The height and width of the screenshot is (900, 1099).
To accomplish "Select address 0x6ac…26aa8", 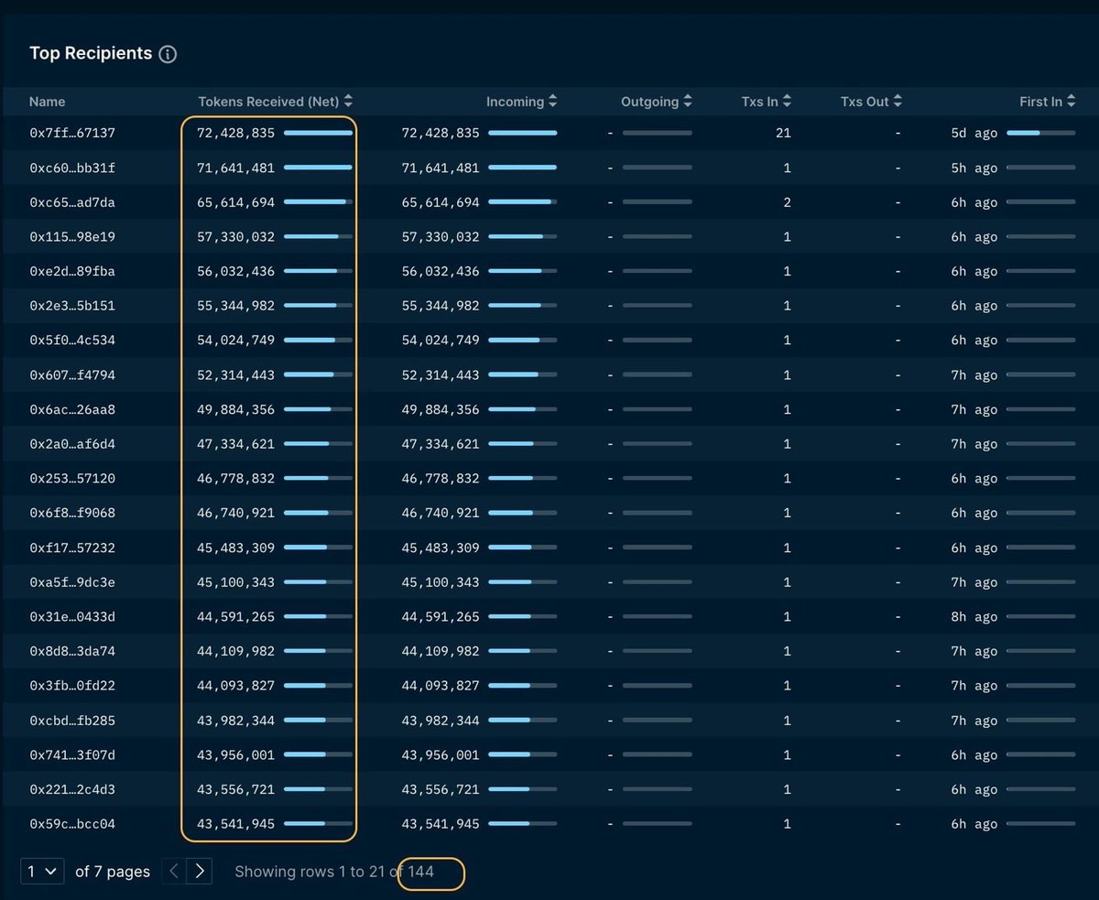I will click(x=72, y=409).
